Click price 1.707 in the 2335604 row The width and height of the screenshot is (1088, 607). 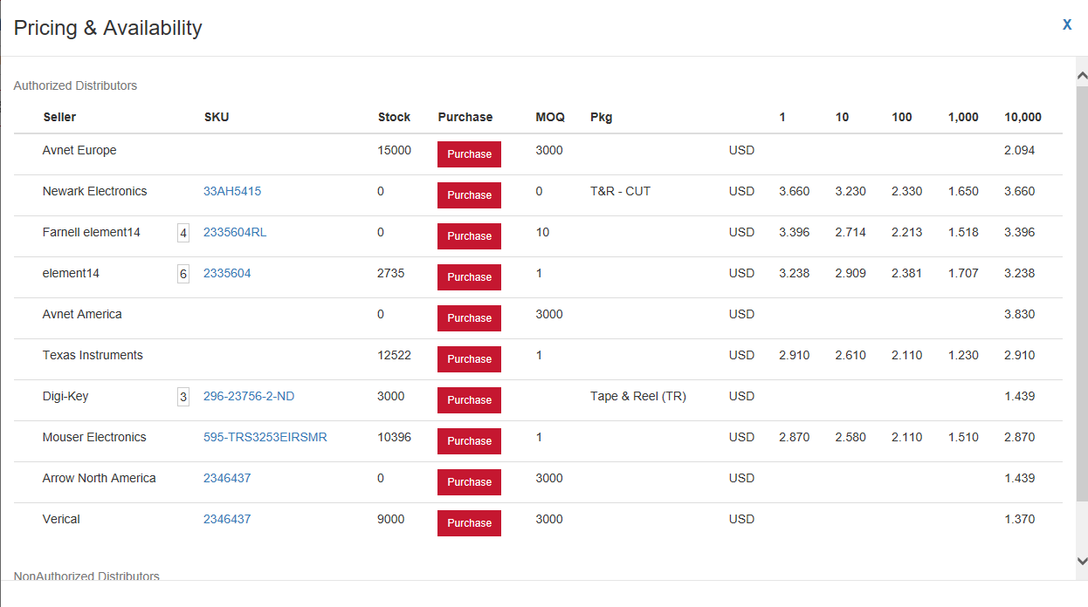[x=963, y=273]
